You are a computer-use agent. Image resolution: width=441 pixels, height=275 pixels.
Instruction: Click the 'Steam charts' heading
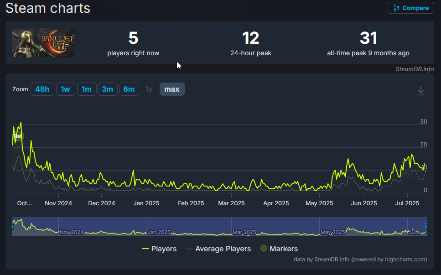[48, 8]
